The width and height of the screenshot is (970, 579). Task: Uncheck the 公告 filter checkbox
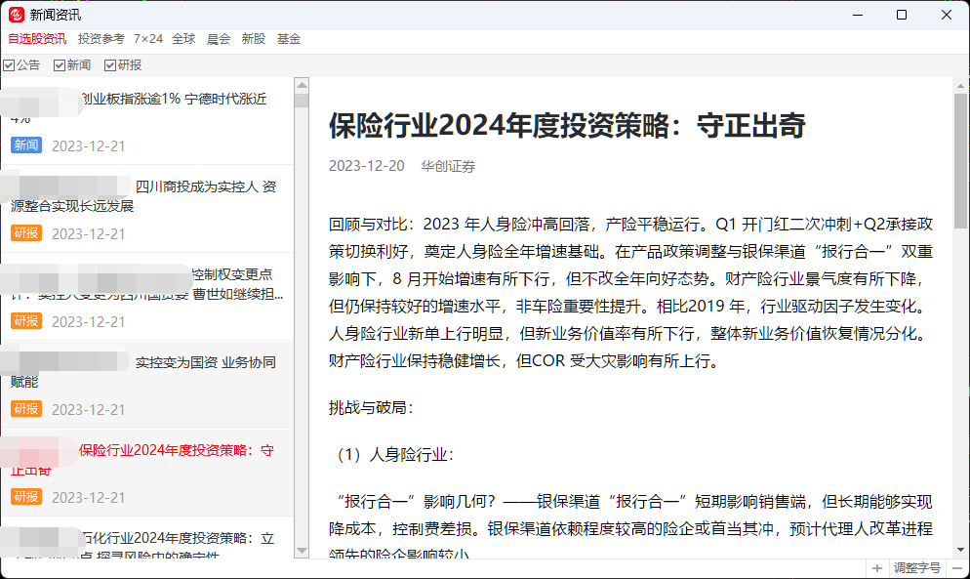(9, 65)
